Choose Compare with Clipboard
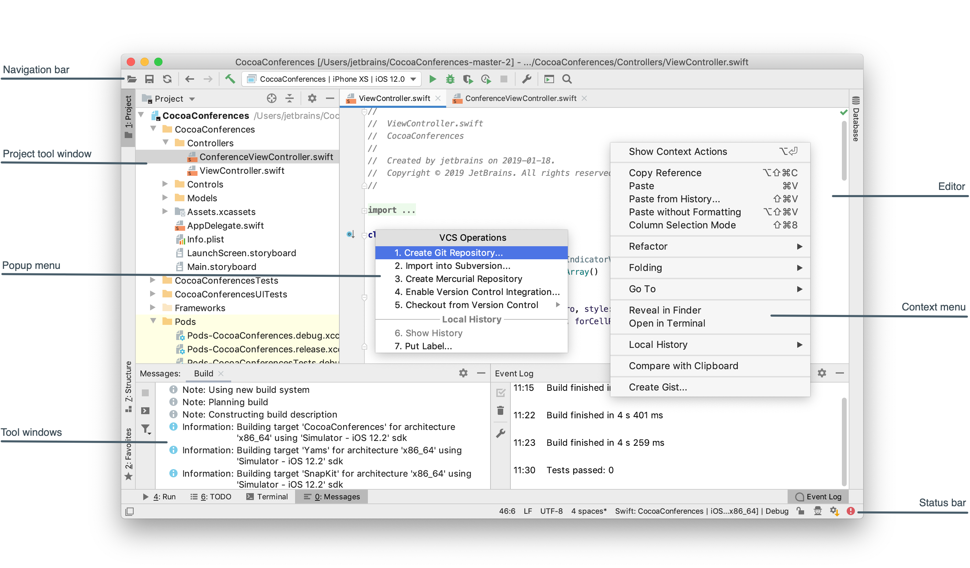This screenshot has width=970, height=568. (x=710, y=366)
